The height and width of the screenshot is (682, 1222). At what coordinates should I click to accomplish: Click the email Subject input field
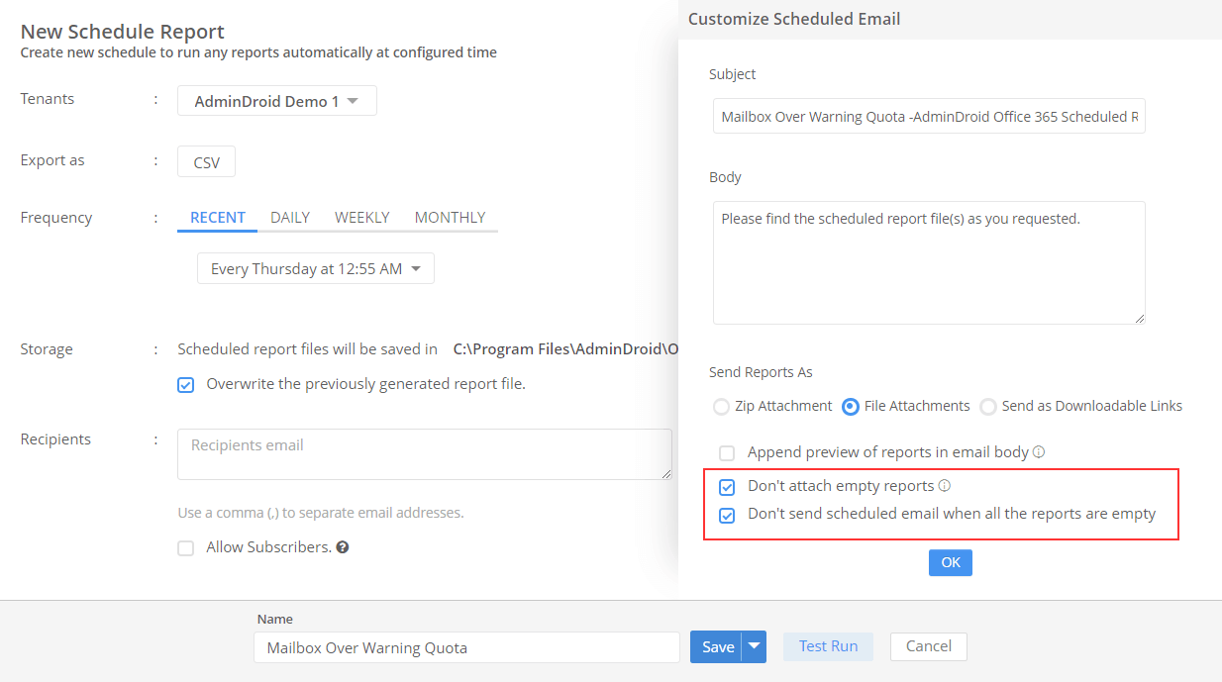tap(928, 116)
